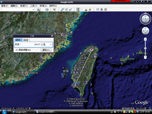Screen dimensions: 152x114
Task: Toggle the 滑鼠導覽 mouse navigation checkbox
Action: click(x=16, y=50)
